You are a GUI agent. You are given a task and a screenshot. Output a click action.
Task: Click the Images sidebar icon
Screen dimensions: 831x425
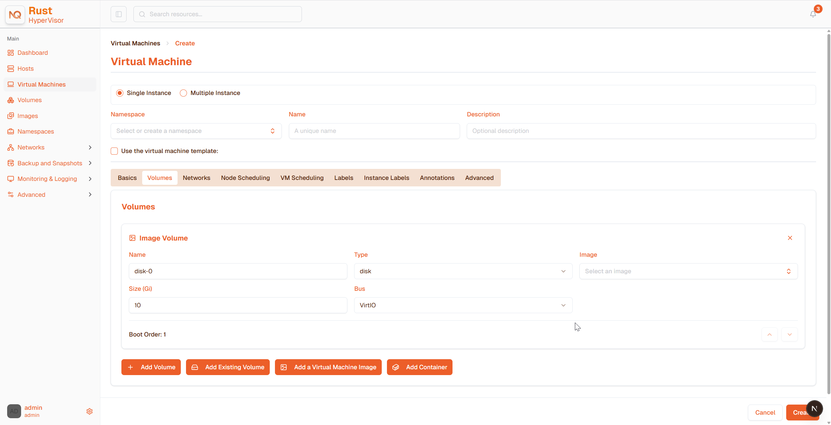click(11, 116)
